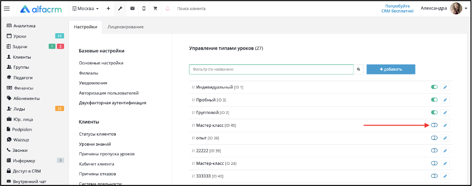The width and height of the screenshot is (472, 186).
Task: Click the sort handle of Индивидуальный row
Action: point(193,87)
